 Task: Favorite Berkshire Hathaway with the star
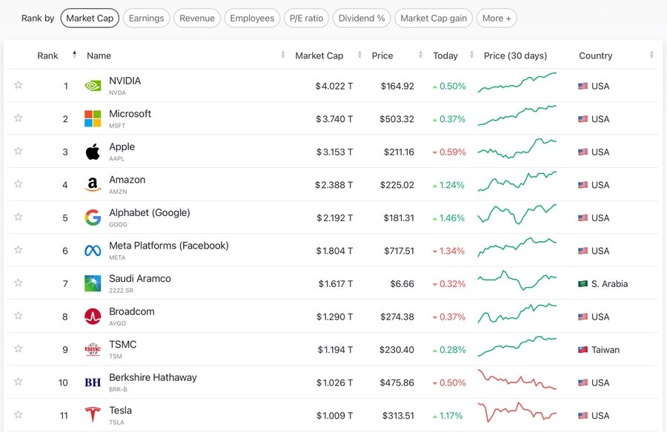(19, 381)
